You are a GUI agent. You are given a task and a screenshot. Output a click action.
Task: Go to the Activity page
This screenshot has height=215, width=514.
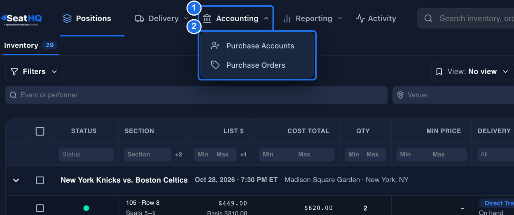pos(376,18)
